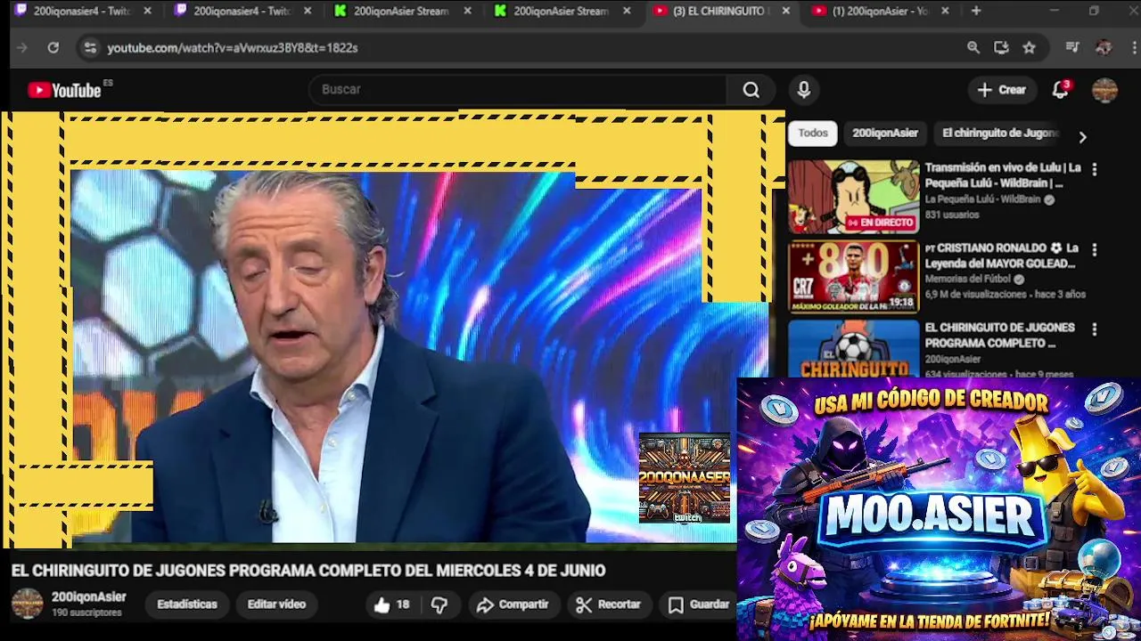Open Transmisión en vivo de Lulu title
The height and width of the screenshot is (641, 1141).
(x=1003, y=175)
